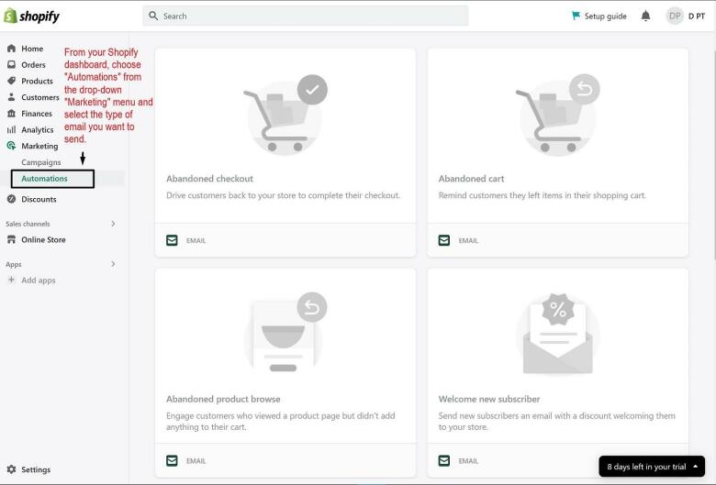Open Settings at the sidebar bottom
This screenshot has width=716, height=485.
[x=36, y=469]
